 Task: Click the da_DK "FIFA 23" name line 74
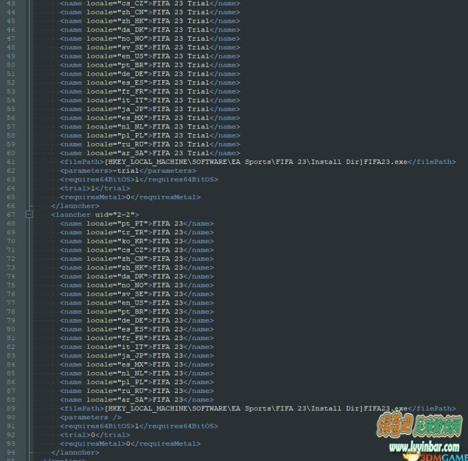click(x=137, y=276)
